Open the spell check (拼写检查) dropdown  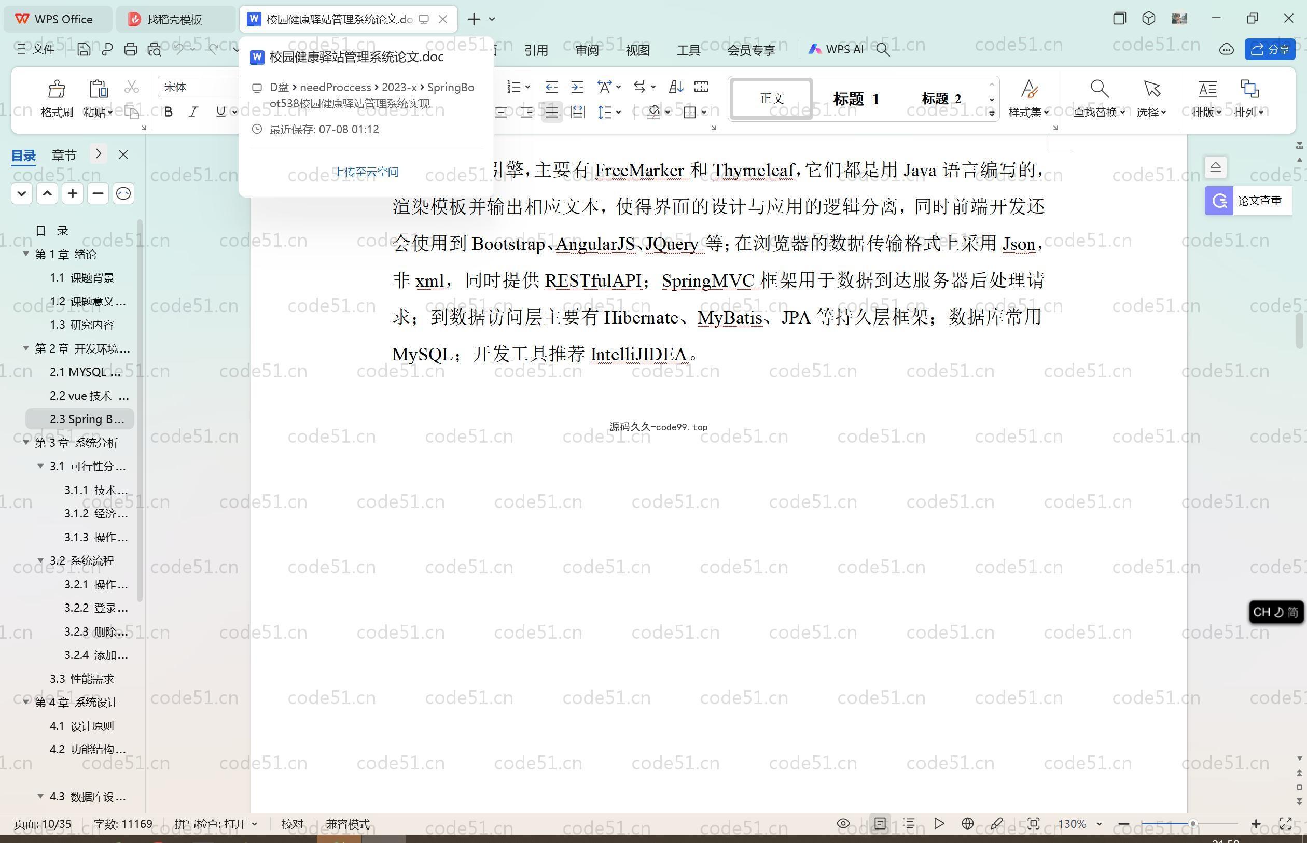point(254,824)
